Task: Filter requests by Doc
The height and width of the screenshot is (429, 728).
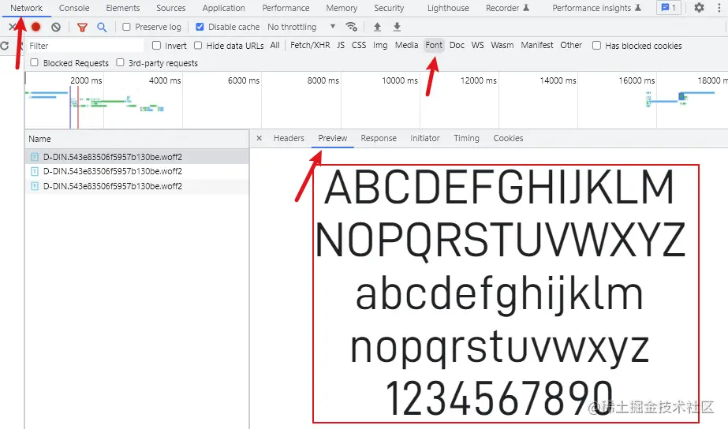Action: click(x=457, y=46)
